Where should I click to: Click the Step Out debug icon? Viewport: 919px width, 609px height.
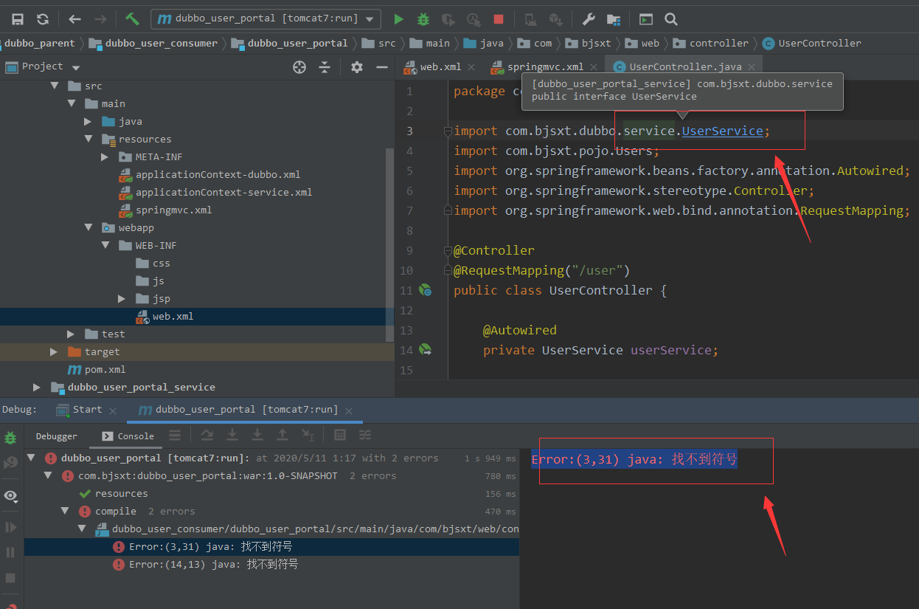coord(282,436)
